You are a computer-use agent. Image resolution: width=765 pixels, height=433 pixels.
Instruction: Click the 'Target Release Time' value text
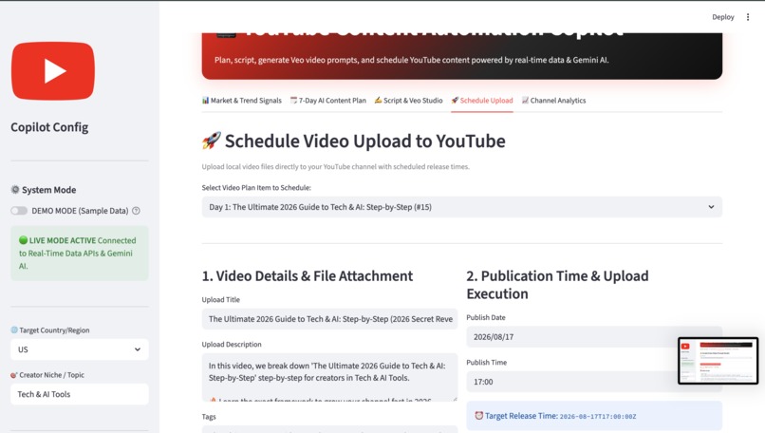click(598, 417)
